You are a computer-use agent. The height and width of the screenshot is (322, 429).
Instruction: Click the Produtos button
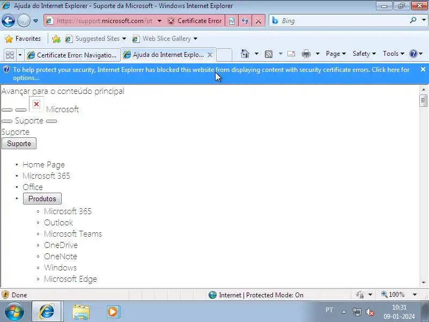click(42, 199)
